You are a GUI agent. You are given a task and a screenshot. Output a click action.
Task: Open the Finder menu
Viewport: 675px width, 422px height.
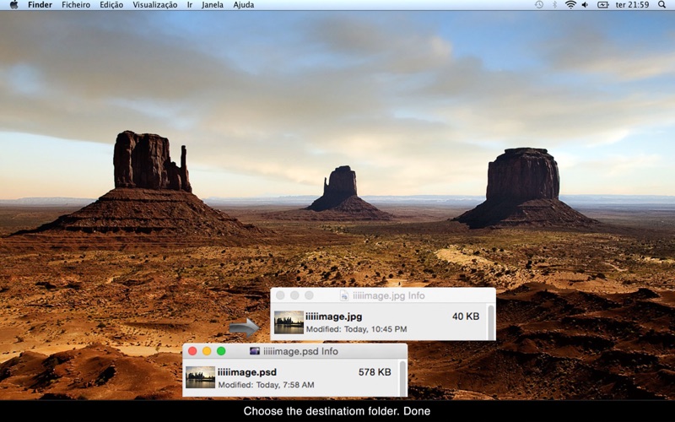(x=40, y=5)
